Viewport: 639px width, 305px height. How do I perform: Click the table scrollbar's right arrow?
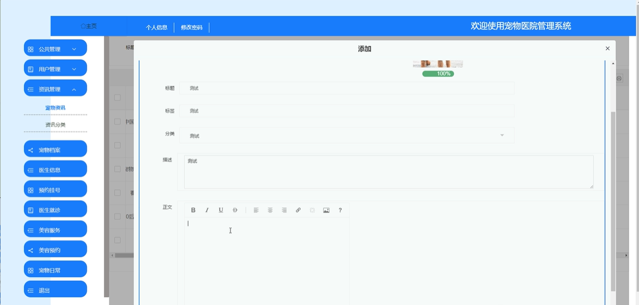click(627, 255)
